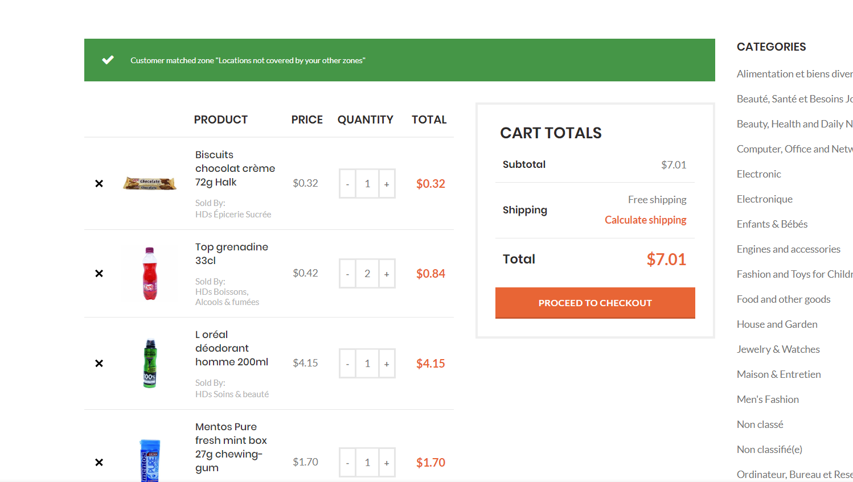Decrease Top grenadine quantity with minus
Viewport: 853px width, 482px height.
pyautogui.click(x=347, y=274)
